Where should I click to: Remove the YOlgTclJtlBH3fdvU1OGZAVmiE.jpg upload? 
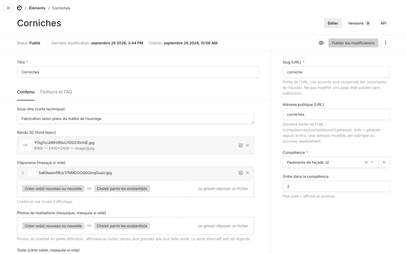pos(248,145)
